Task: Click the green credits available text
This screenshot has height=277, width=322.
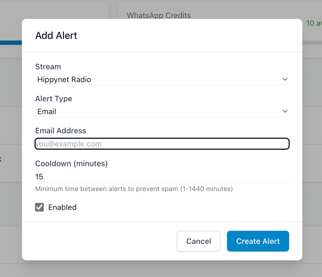Action: click(x=314, y=23)
